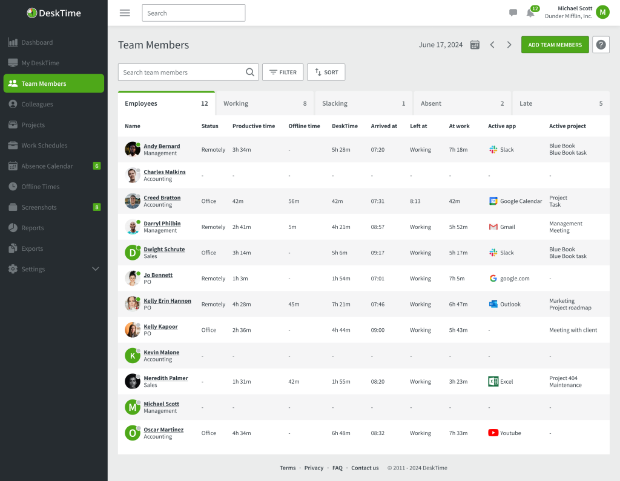
Task: Click the team members search field
Action: point(182,72)
